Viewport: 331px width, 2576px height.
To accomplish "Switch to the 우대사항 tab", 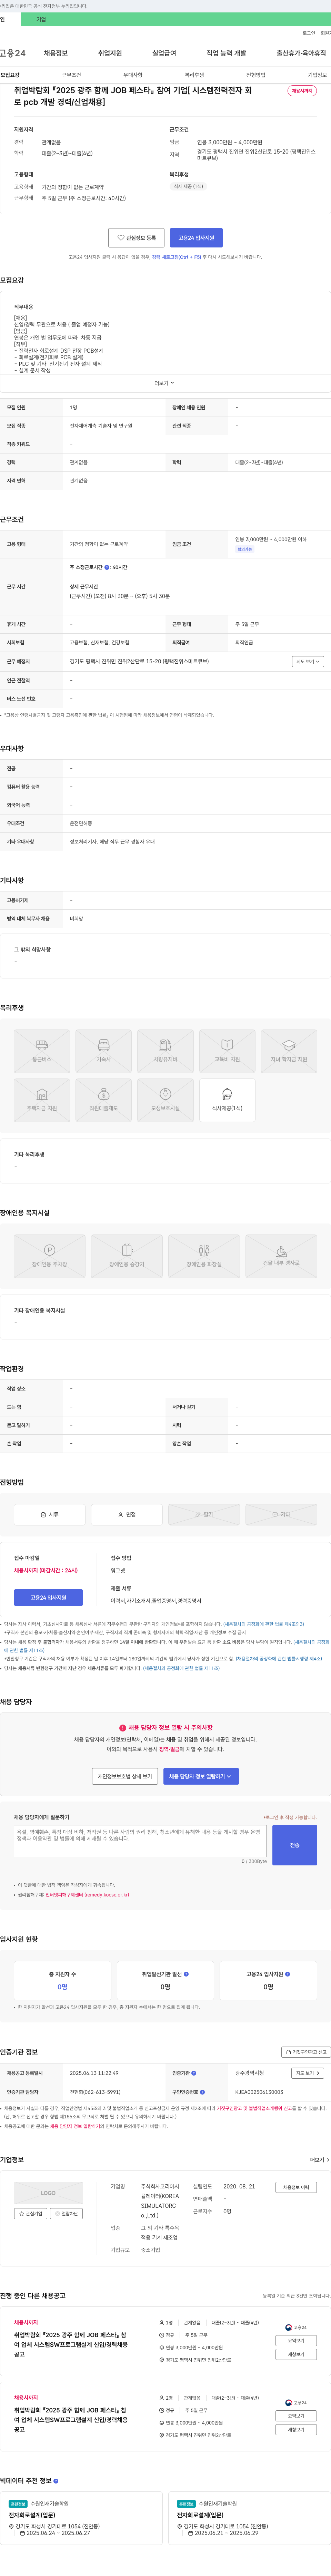I will click(133, 75).
